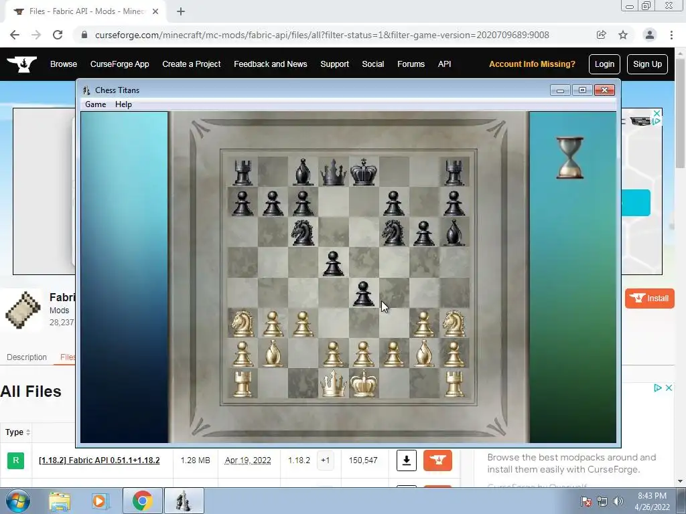Screen dimensions: 686x514
Task: Click the CurseForge anvil logo
Action: (22, 64)
